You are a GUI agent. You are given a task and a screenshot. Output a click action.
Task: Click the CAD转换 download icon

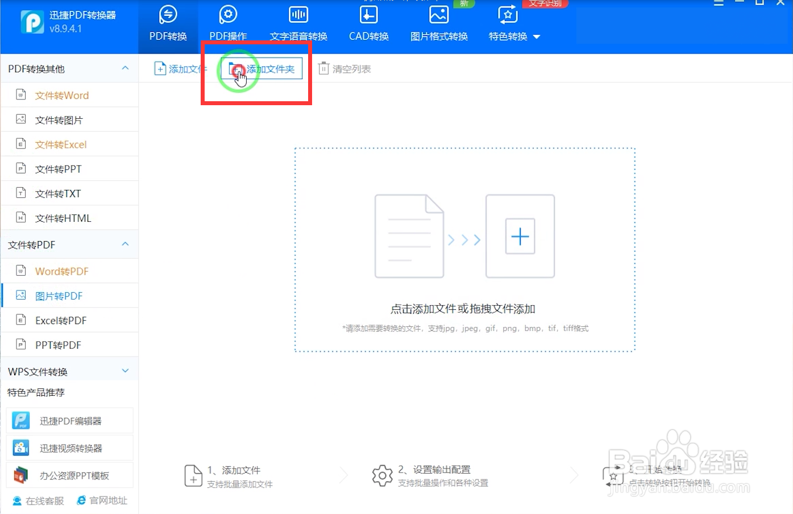click(x=369, y=15)
